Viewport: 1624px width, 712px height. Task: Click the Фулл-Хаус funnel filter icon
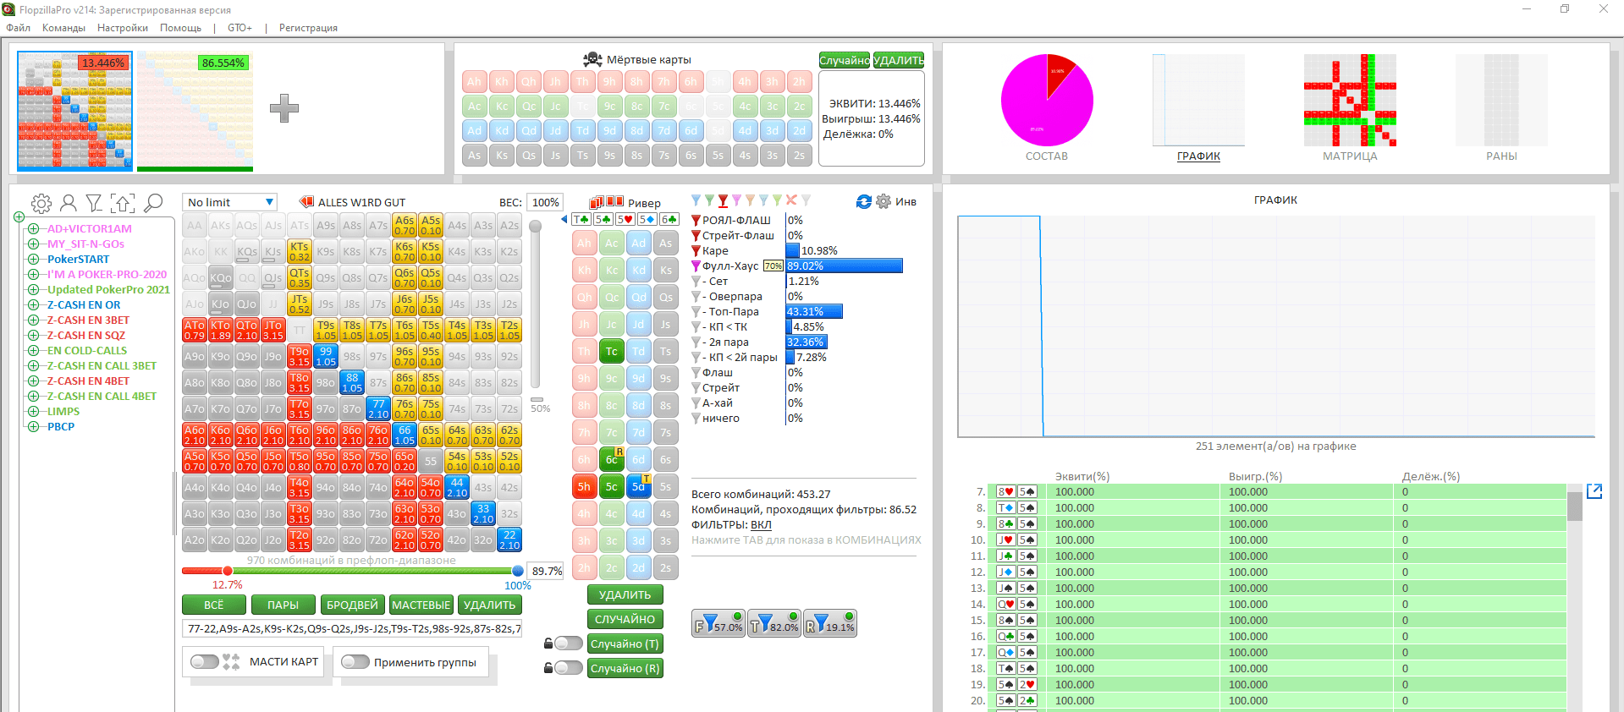(696, 266)
